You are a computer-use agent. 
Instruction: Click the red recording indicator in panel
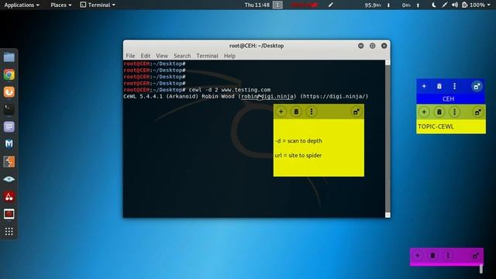click(x=304, y=5)
